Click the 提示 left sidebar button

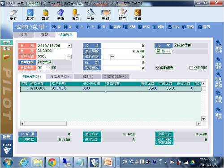click(x=6, y=42)
